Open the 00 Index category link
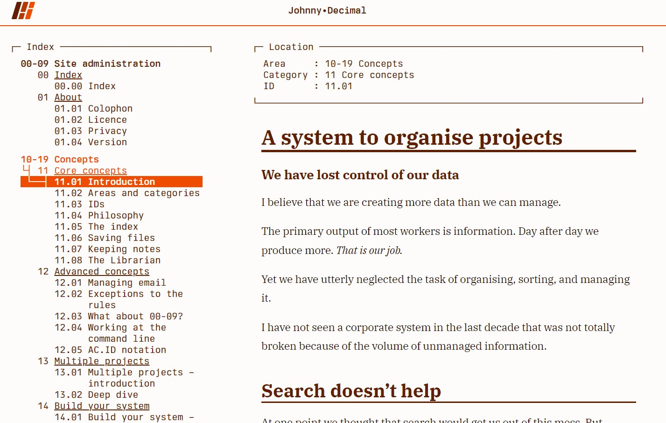Viewport: 666px width, 423px height. [x=68, y=75]
